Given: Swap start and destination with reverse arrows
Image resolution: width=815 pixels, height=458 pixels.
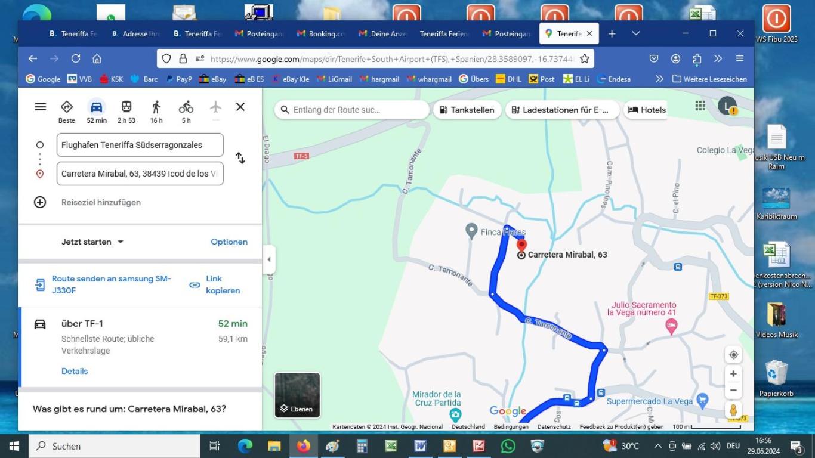Looking at the screenshot, I should (240, 158).
